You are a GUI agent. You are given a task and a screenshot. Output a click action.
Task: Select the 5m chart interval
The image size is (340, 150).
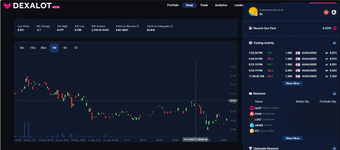pos(22,48)
